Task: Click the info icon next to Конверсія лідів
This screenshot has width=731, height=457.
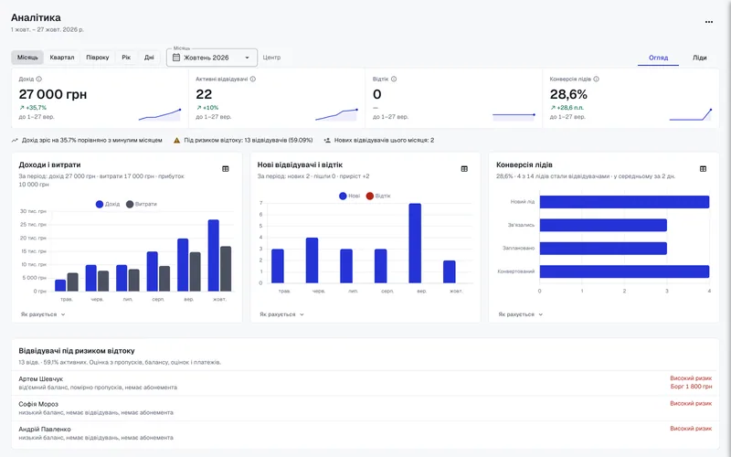Action: tap(597, 80)
